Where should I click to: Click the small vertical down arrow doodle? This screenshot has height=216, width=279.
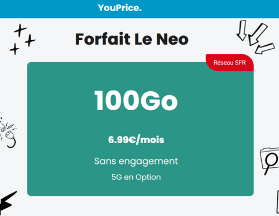tap(242, 30)
